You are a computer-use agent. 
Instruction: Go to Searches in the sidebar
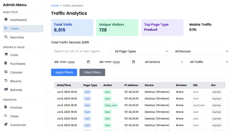23,38
